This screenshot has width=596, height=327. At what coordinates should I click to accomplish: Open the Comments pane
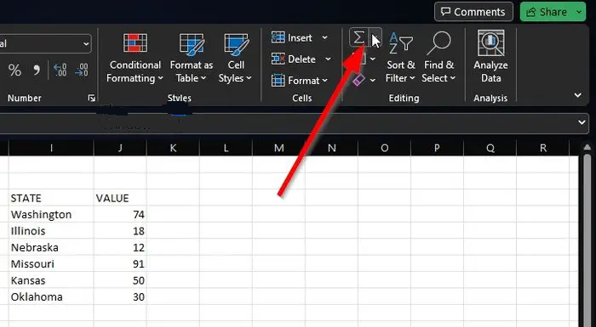(x=473, y=12)
